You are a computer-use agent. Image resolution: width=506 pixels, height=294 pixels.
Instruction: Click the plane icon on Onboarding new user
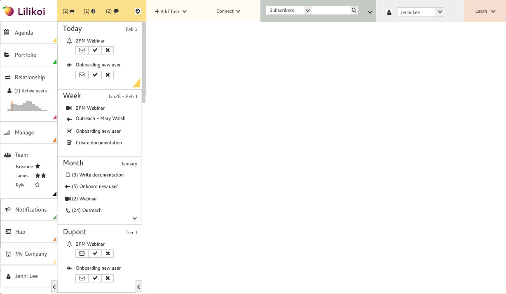[69, 65]
